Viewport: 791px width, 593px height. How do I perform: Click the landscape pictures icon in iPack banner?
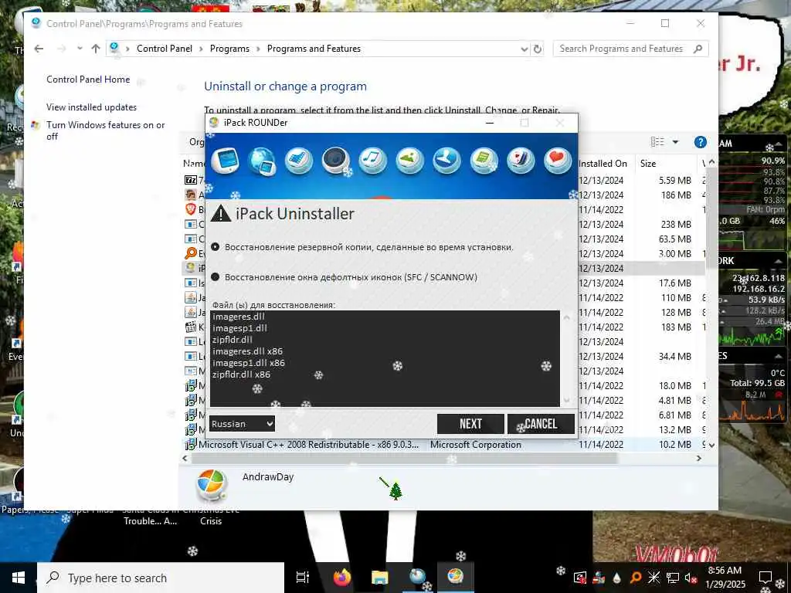[x=409, y=161]
